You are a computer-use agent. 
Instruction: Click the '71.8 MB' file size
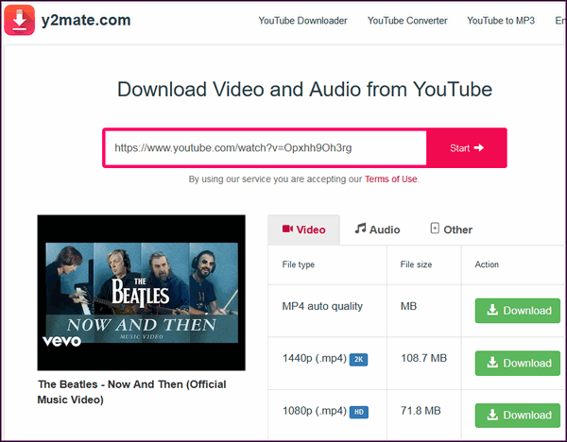point(421,411)
